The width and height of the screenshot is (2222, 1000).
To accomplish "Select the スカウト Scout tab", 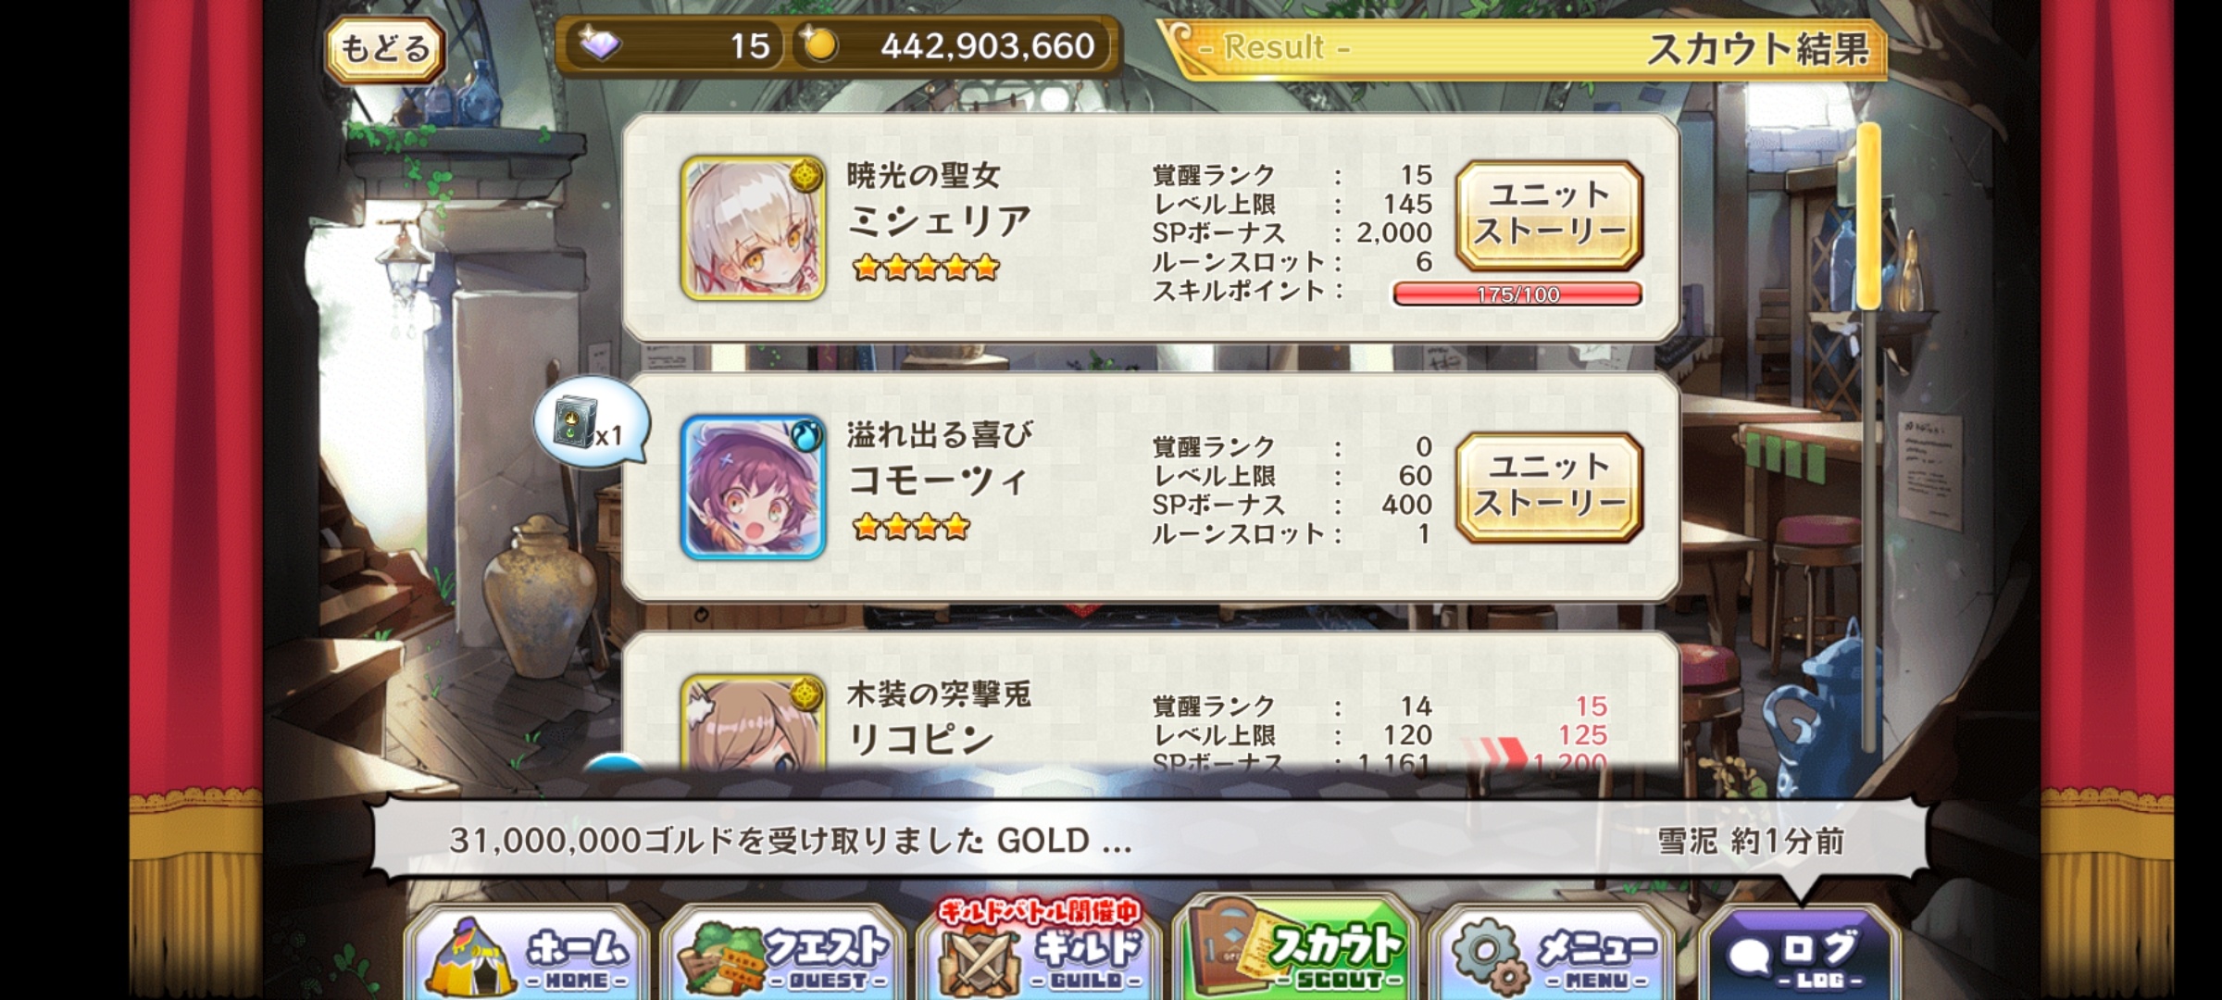I will tap(1294, 949).
